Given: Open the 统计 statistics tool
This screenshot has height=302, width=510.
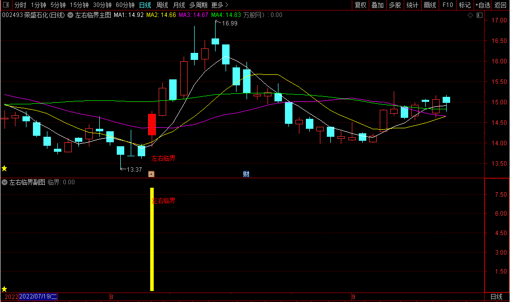Looking at the screenshot, I should [x=412, y=5].
